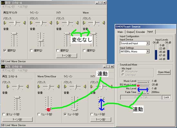Unmute the playback ライン イン channel
177x128 pixels.
(x=65, y=114)
